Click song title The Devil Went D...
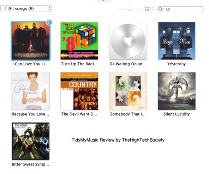 tap(79, 114)
